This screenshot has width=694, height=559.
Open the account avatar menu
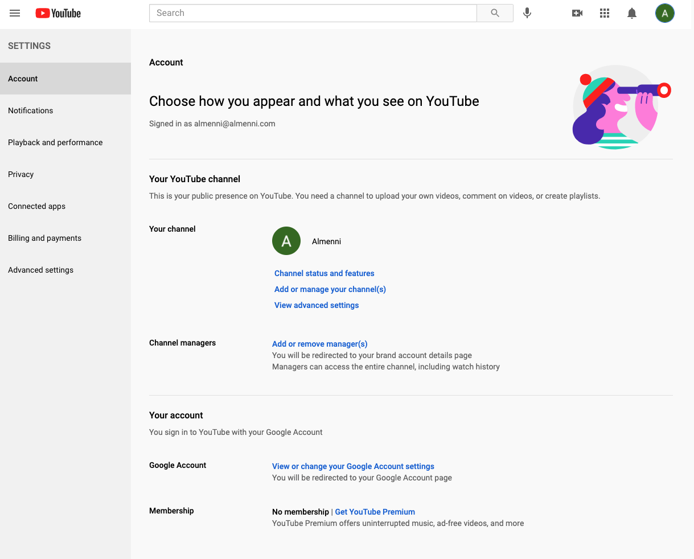point(665,13)
